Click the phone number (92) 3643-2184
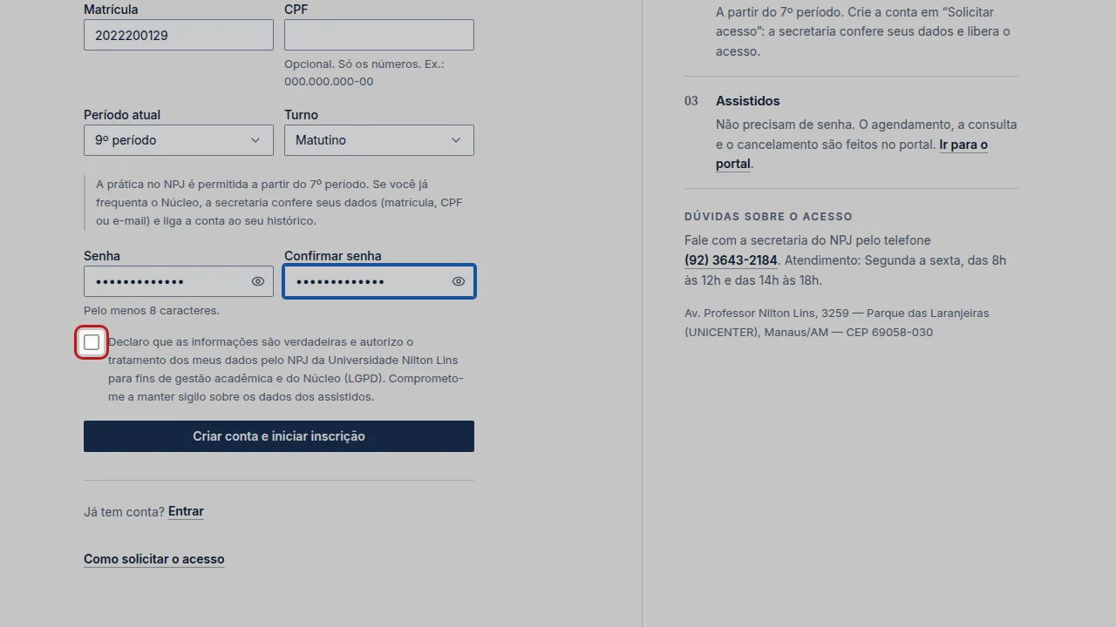Viewport: 1116px width, 627px height. [x=731, y=260]
